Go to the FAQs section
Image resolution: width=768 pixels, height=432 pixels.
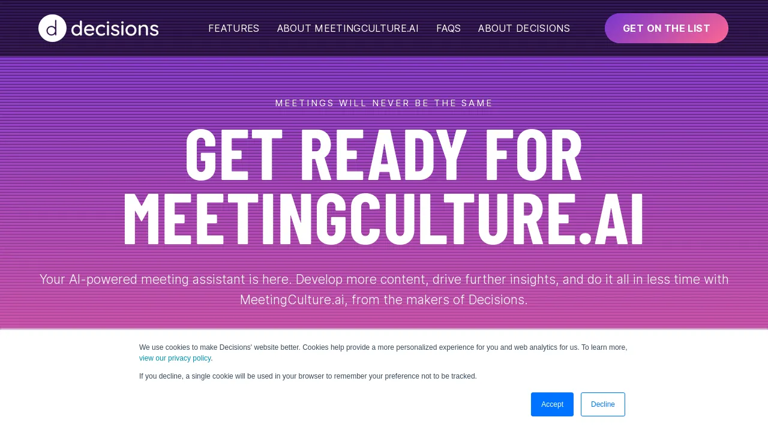449,28
